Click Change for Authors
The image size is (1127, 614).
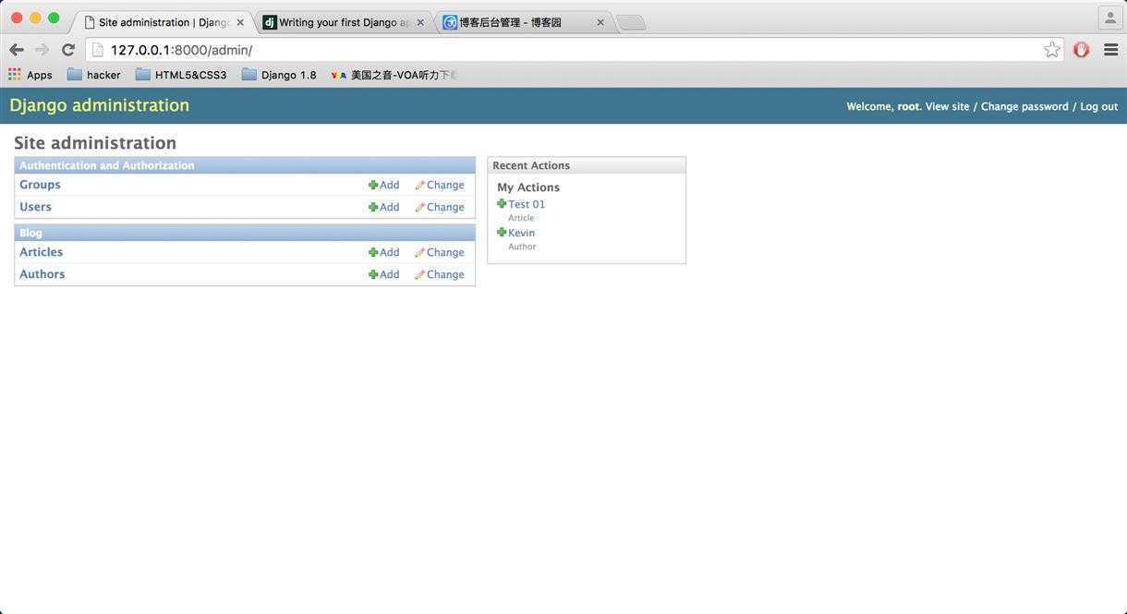440,274
